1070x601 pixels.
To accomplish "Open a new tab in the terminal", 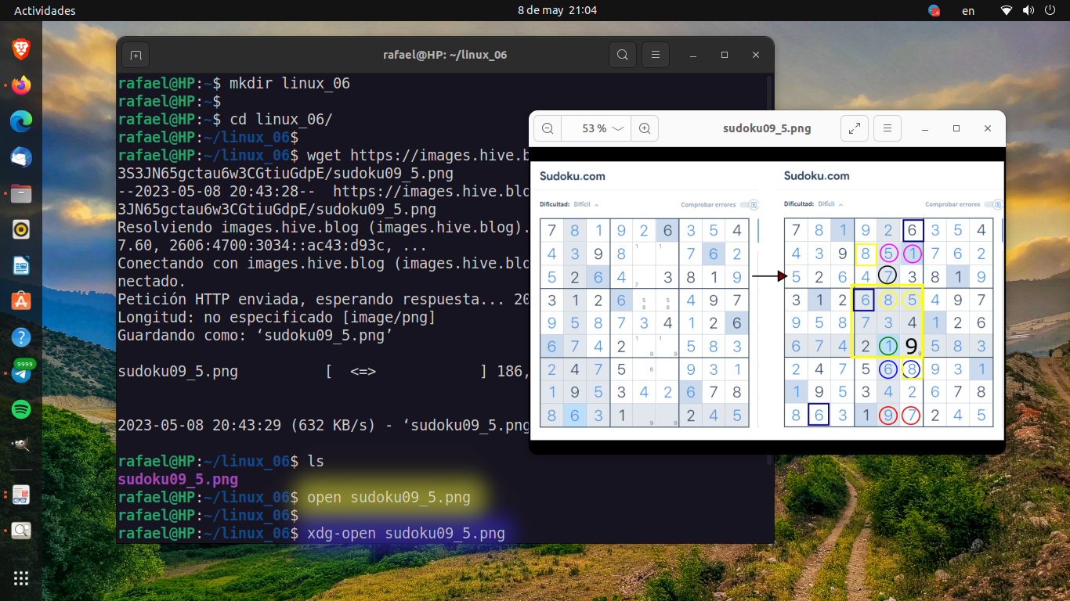I will point(136,55).
